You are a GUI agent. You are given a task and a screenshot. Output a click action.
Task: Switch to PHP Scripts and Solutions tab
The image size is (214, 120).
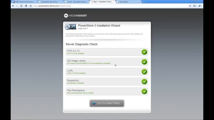(24, 2)
